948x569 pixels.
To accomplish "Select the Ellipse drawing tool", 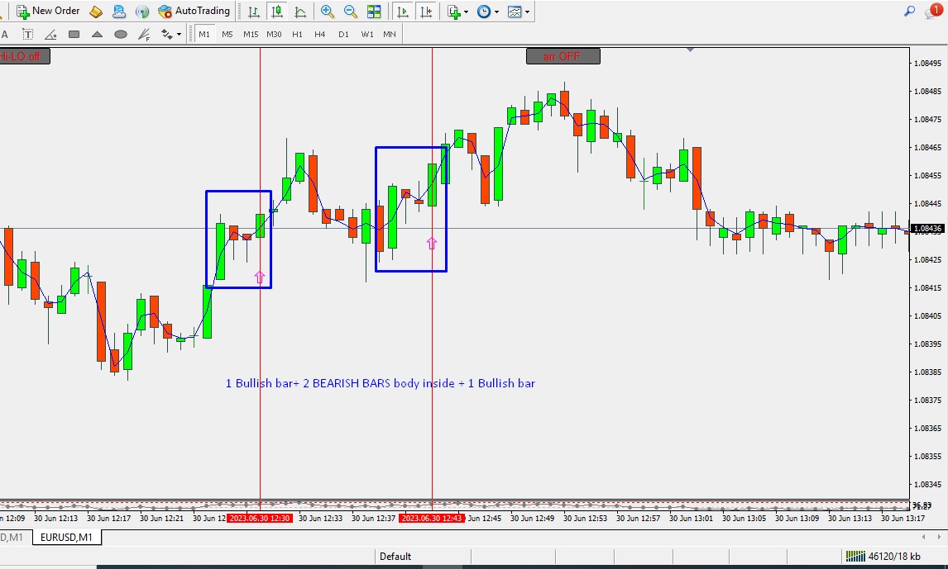I will 120,35.
